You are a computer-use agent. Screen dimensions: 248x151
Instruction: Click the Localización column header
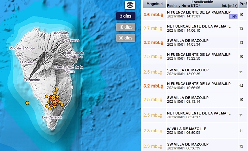[x=202, y=2]
